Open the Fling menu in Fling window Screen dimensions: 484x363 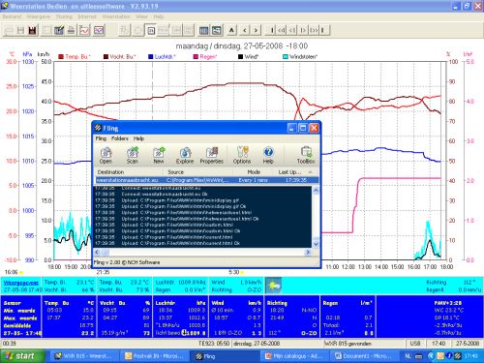point(101,138)
